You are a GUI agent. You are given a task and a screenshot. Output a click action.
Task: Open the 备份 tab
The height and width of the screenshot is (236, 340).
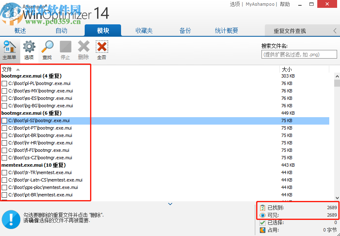(x=185, y=31)
